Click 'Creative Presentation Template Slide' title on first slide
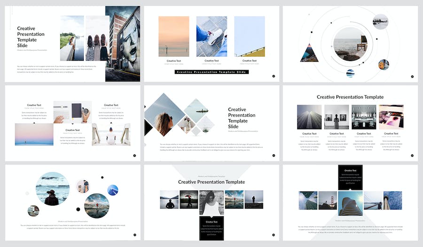 tap(31, 37)
